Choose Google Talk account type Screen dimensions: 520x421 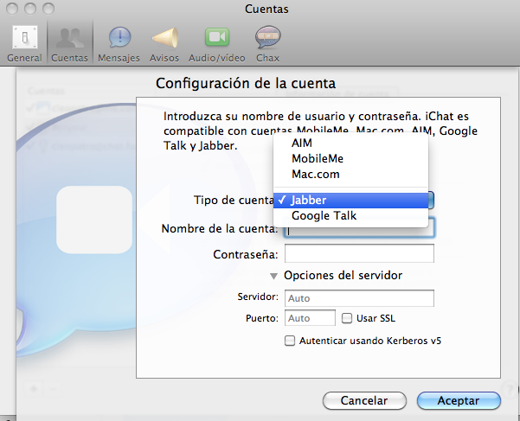(350, 215)
